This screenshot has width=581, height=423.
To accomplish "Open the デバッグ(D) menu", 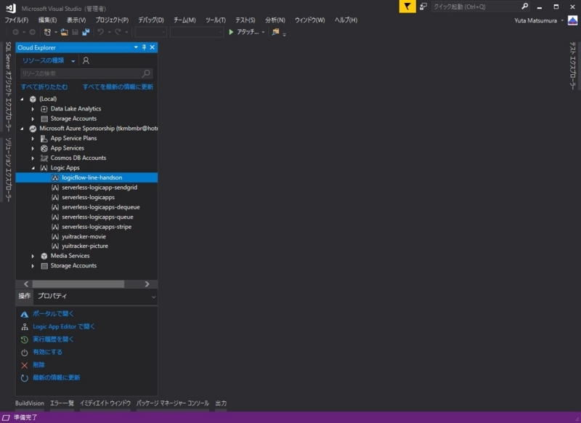I will tap(151, 20).
